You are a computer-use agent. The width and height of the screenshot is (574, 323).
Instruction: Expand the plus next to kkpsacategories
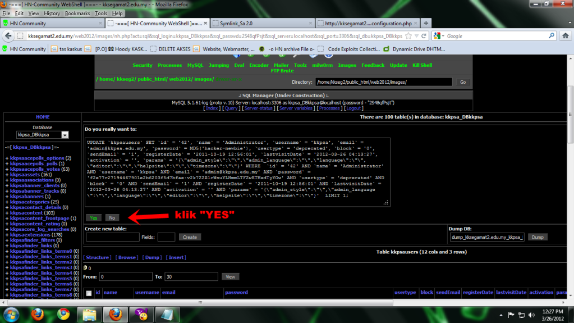pos(7,202)
